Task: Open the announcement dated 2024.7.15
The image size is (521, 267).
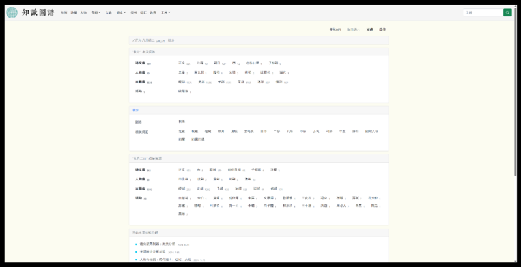Action: [152, 252]
